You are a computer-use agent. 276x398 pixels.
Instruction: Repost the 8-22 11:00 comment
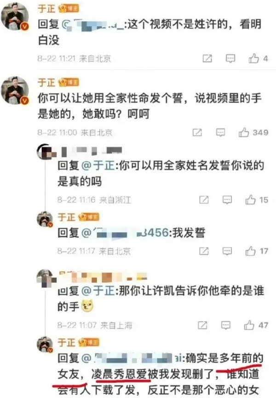tap(197, 132)
